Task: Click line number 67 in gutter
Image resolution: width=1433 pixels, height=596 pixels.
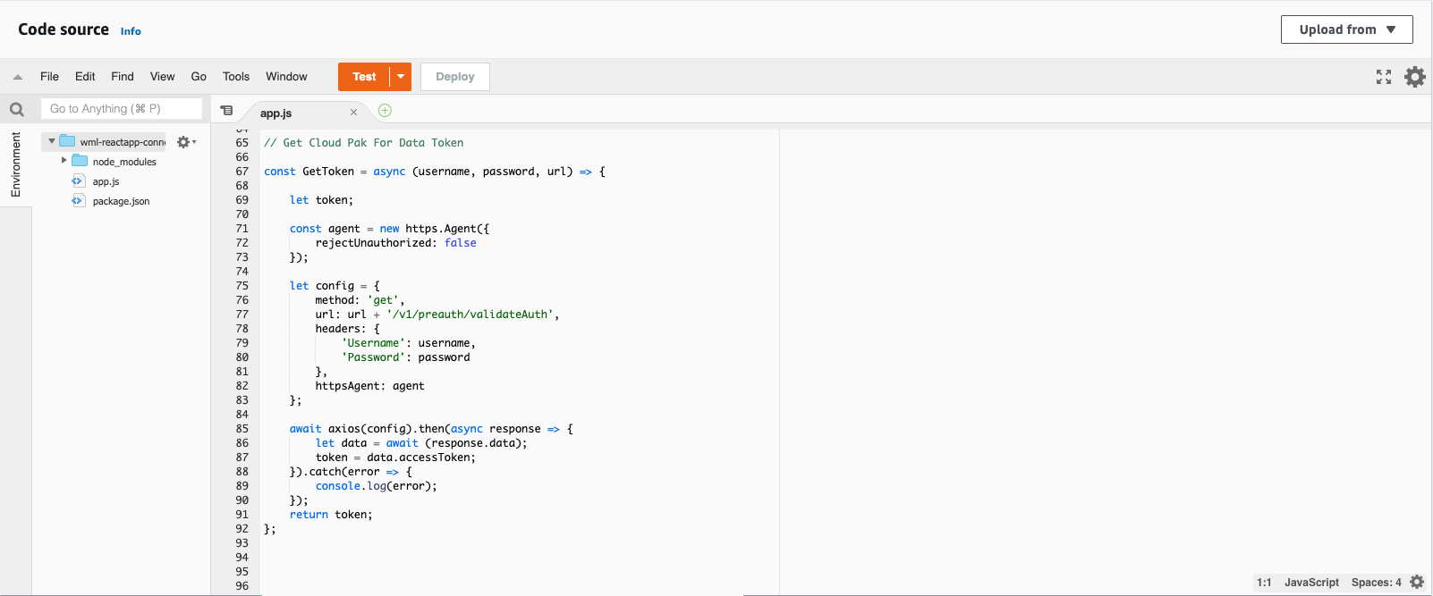Action: [x=242, y=172]
